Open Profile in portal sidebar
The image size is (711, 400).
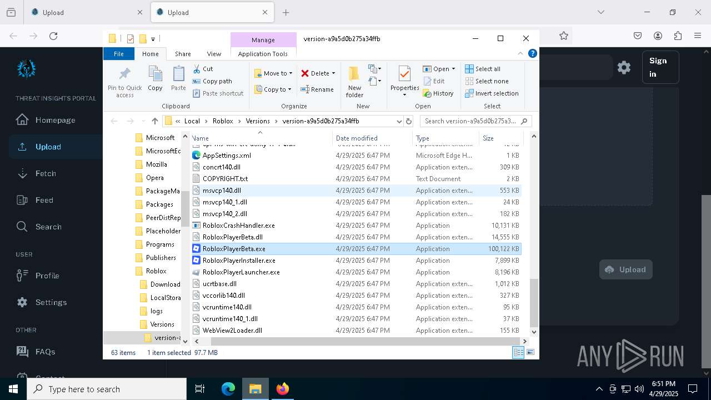[47, 276]
